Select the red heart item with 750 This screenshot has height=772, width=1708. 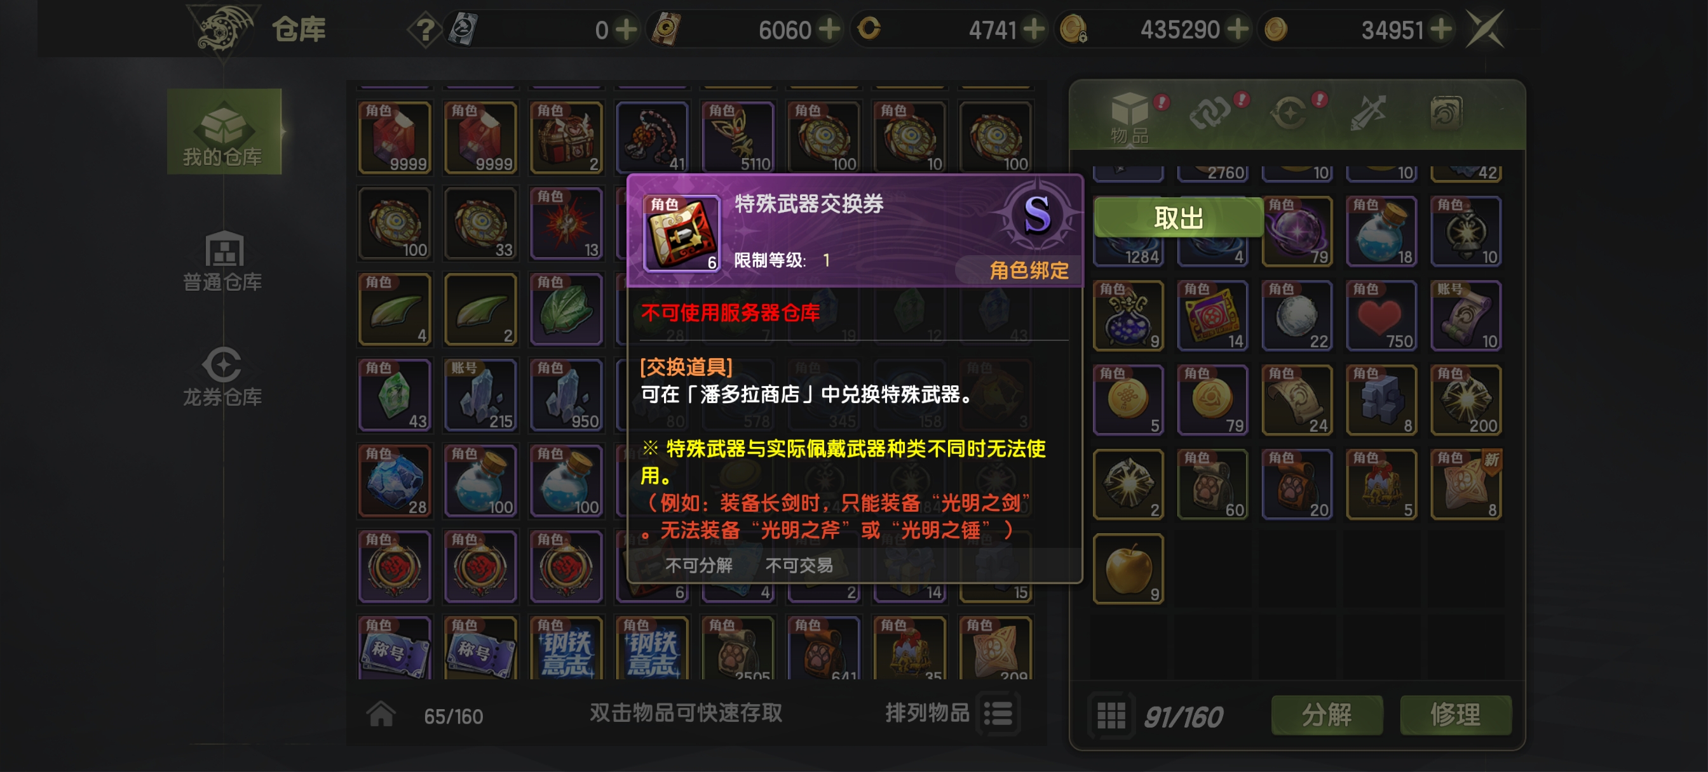coord(1382,316)
